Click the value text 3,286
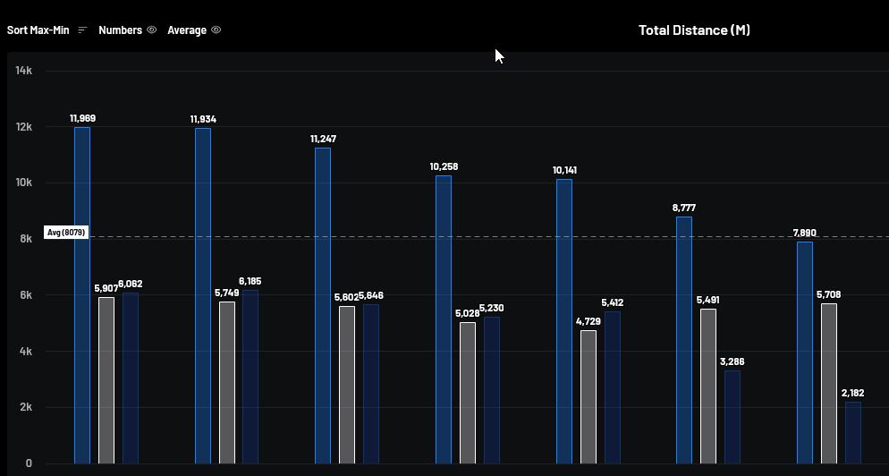The width and height of the screenshot is (889, 476). (732, 362)
